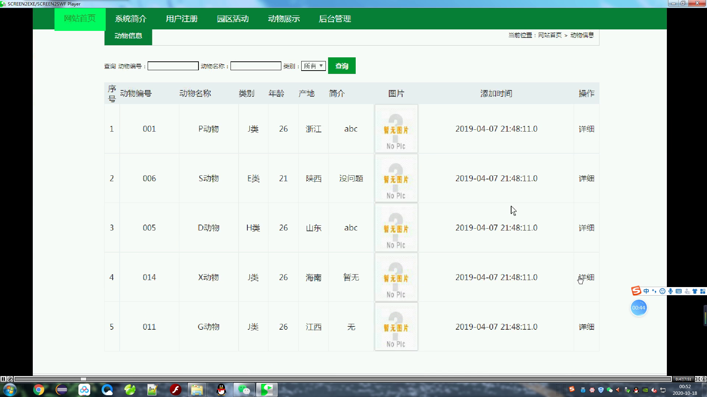The image size is (707, 397).
Task: Open 详细 for animal 011
Action: [587, 327]
